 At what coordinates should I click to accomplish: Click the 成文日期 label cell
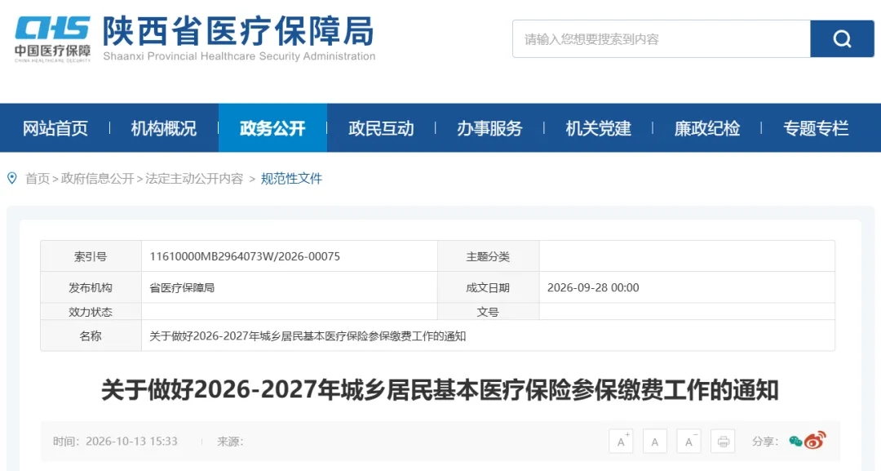488,288
